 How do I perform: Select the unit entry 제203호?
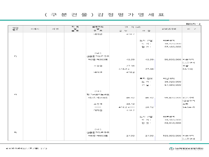[x=98, y=60]
